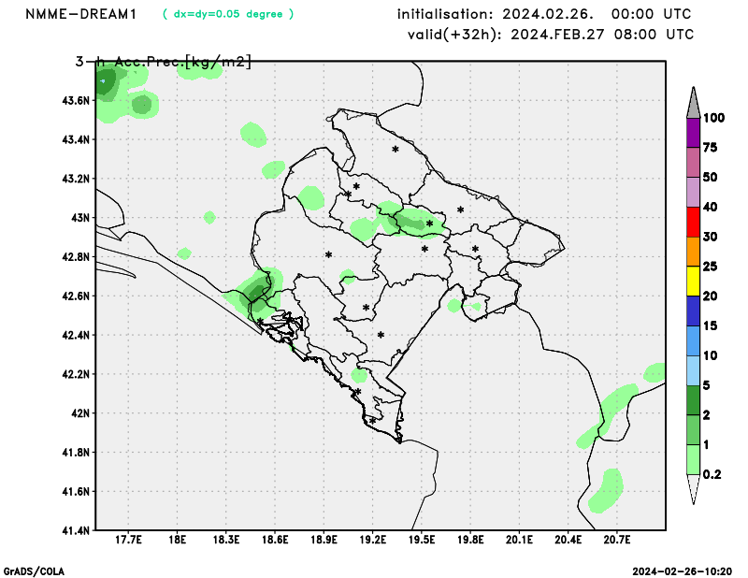Click the light violet 40–50 colorbar swatch
This screenshot has width=748, height=578.
(693, 193)
